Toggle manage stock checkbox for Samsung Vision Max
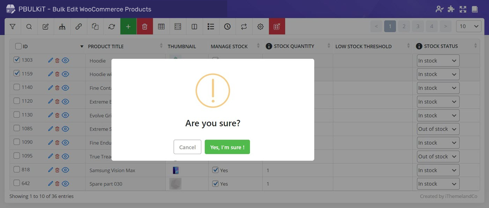489x208 pixels. point(215,170)
